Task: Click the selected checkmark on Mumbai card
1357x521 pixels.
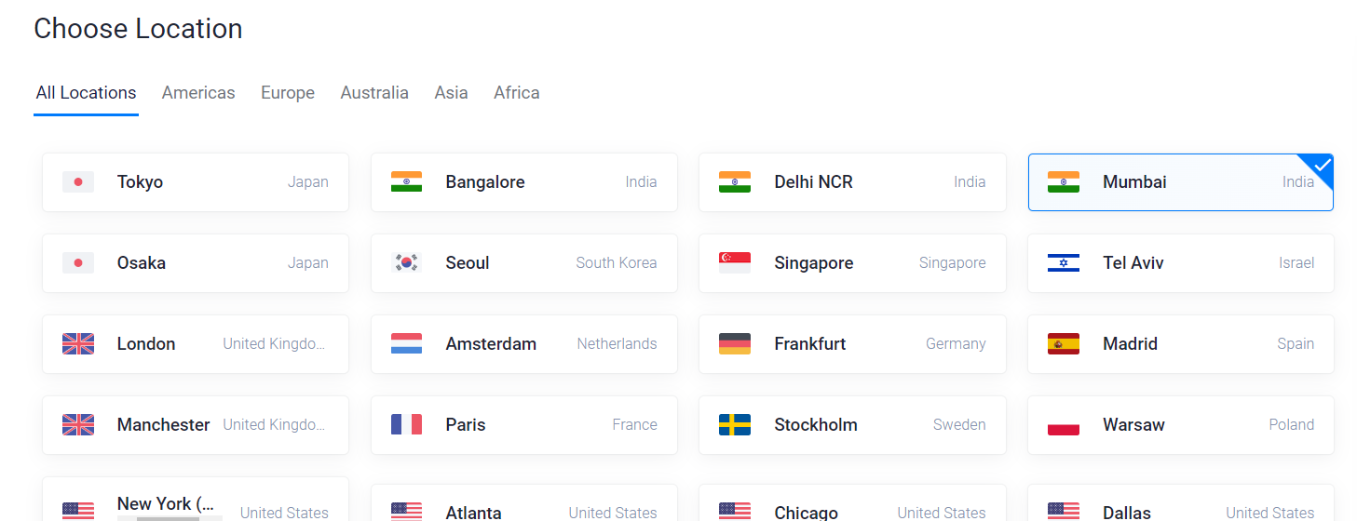Action: (1323, 165)
